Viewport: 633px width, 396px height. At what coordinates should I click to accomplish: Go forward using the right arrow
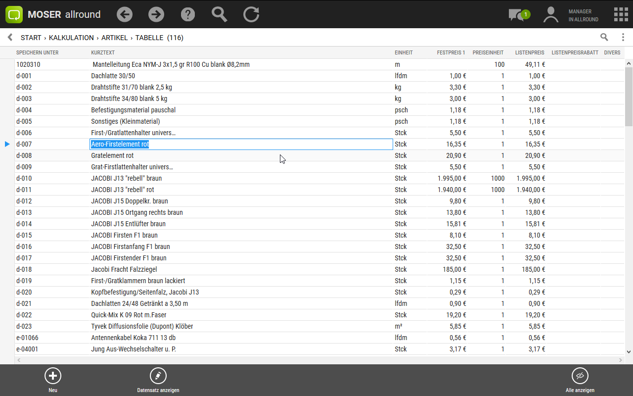click(156, 14)
